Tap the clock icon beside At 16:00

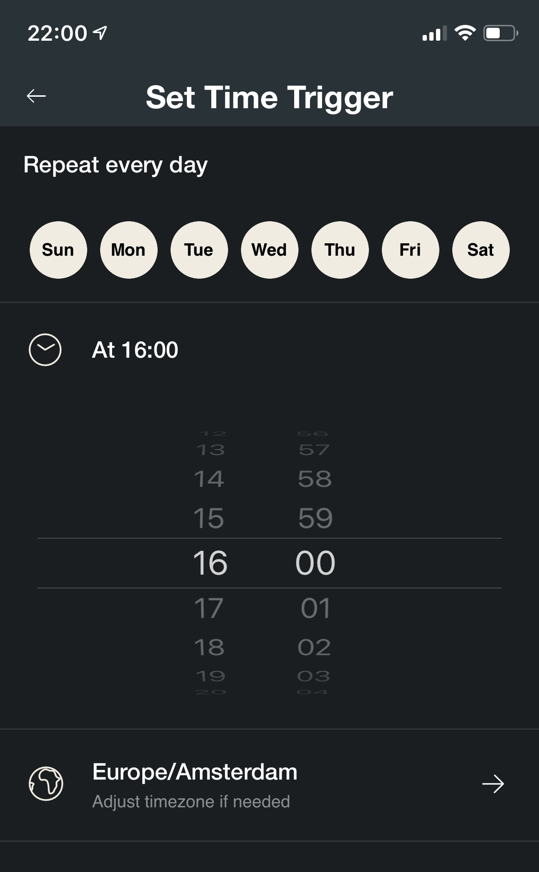[45, 350]
